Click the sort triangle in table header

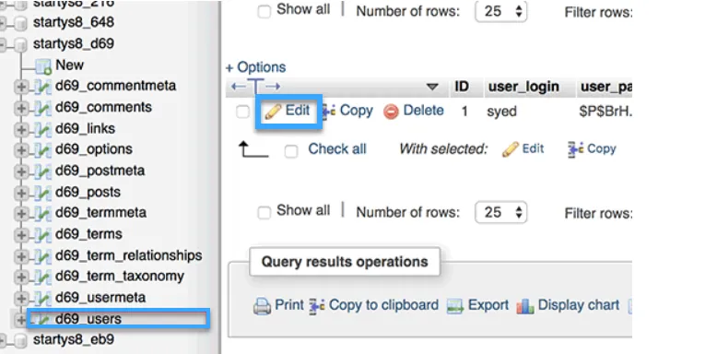[432, 87]
